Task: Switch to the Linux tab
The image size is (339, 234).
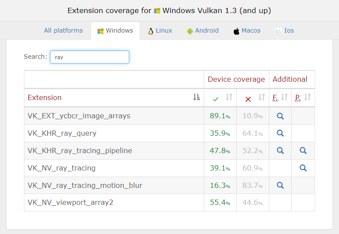Action: (x=160, y=31)
